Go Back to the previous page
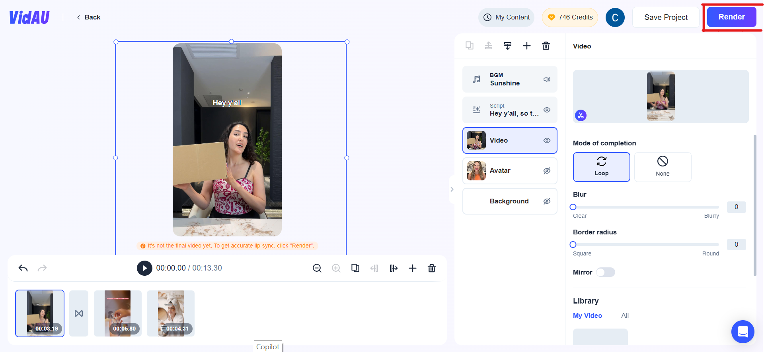764x352 pixels. click(88, 17)
